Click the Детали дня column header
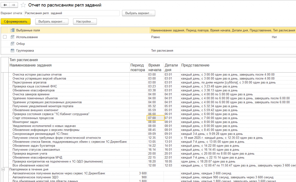This screenshot has height=182, width=296. click(x=171, y=67)
